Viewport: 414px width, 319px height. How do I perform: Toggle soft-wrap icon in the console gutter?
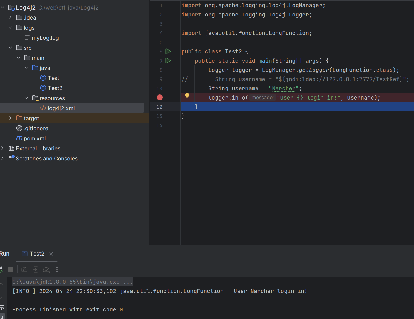2,307
